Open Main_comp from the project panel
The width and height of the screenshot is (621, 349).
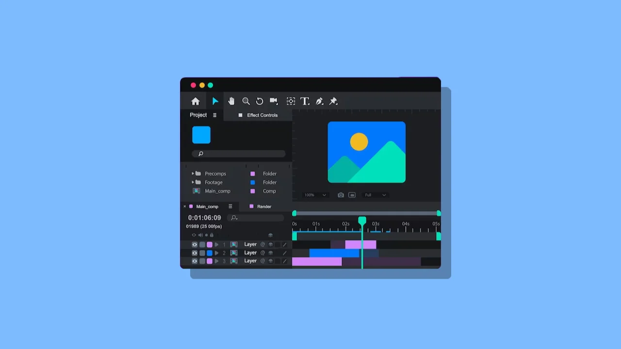218,191
